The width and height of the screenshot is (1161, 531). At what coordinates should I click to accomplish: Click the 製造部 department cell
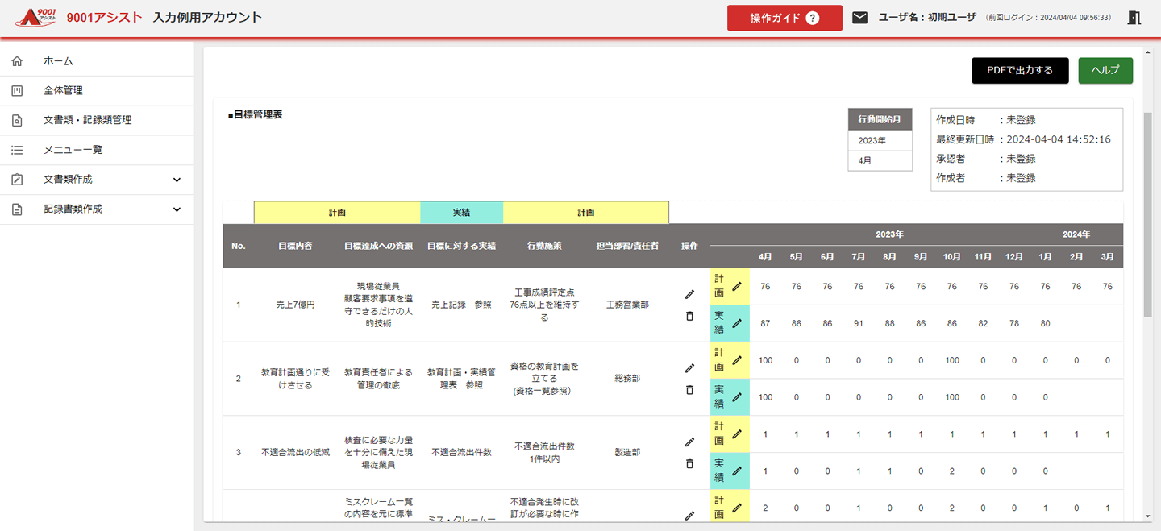tap(627, 453)
